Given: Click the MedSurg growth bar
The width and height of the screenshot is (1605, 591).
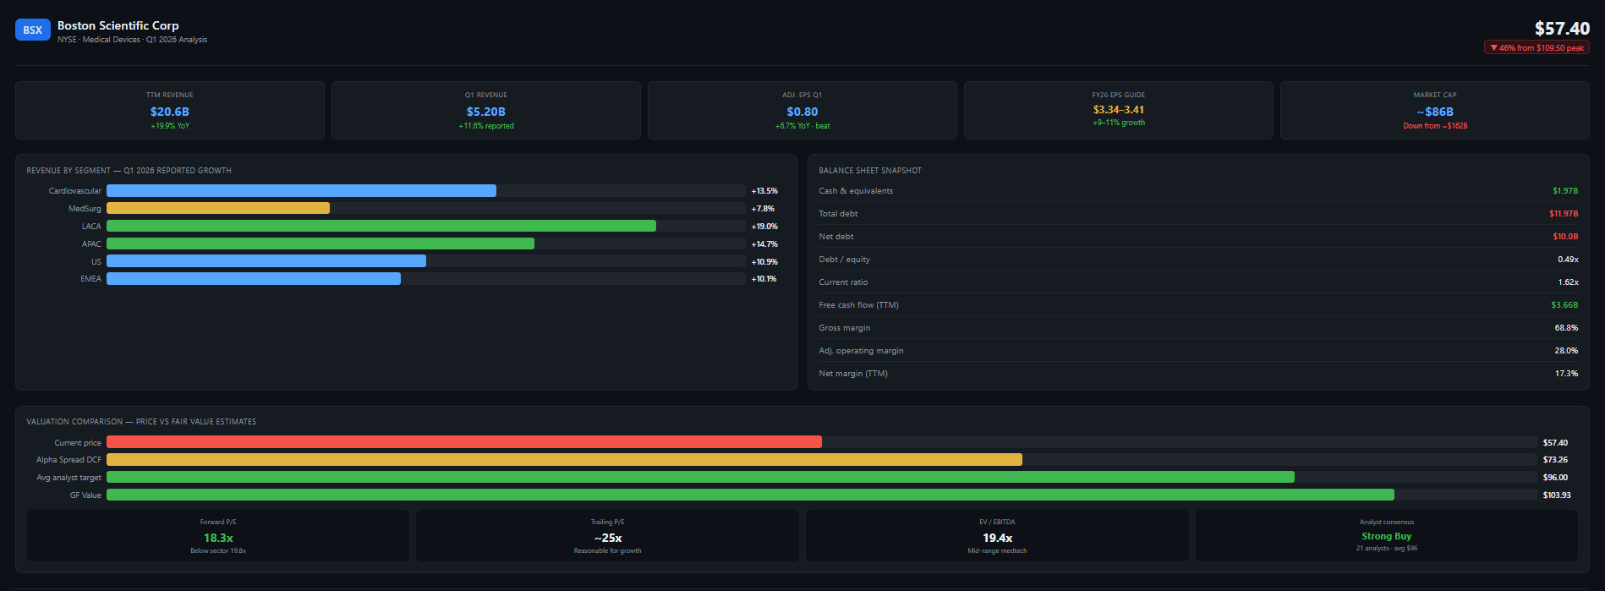Looking at the screenshot, I should [x=218, y=208].
